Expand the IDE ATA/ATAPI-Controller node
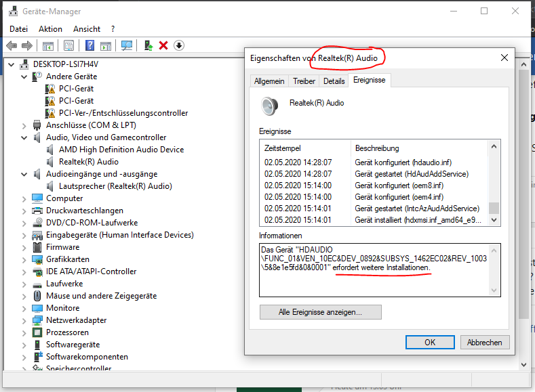 point(24,272)
